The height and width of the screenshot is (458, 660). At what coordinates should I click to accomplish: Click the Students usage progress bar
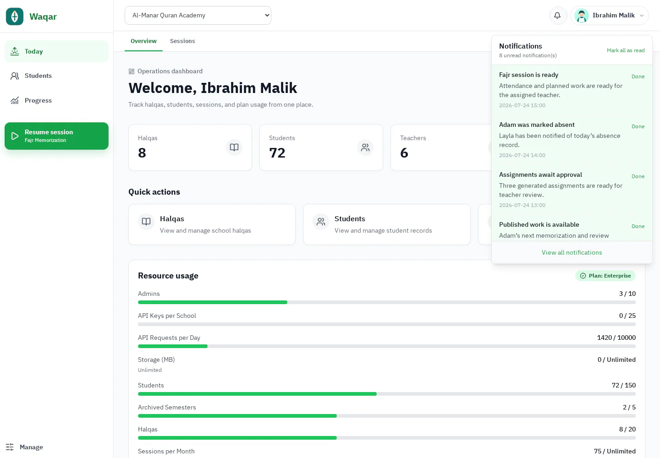pos(386,394)
